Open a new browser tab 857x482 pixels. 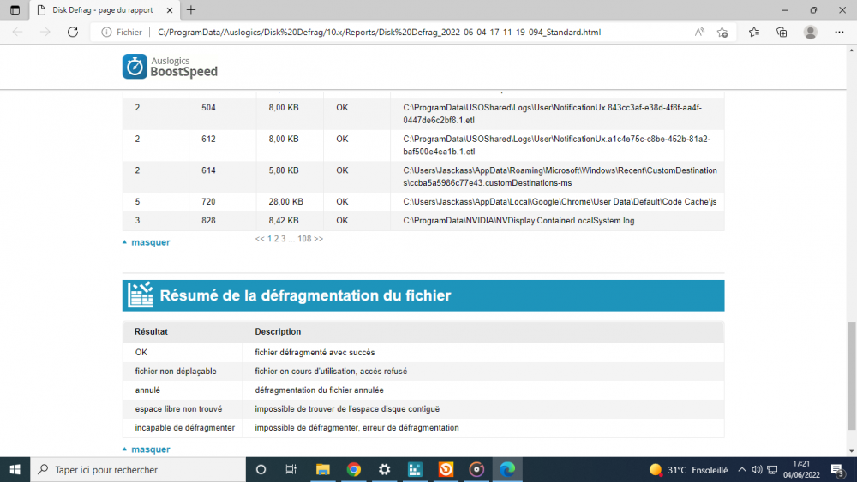tap(190, 10)
